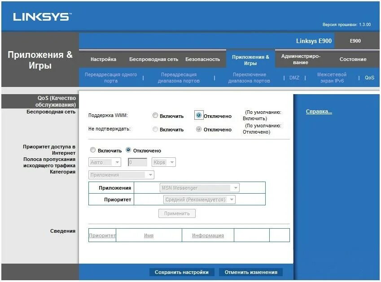This screenshot has width=381, height=282.
Task: Open the Справка... help link
Action: (319, 112)
